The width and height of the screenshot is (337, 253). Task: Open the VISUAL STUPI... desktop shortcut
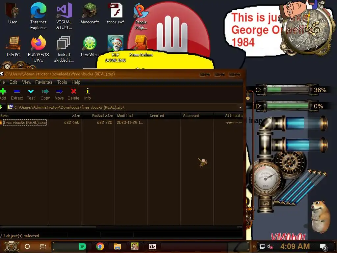pos(64,16)
